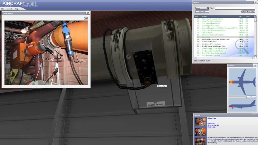Click the ATA : 21-26-51 text in Id Card
The width and height of the screenshot is (258, 145).
click(213, 125)
